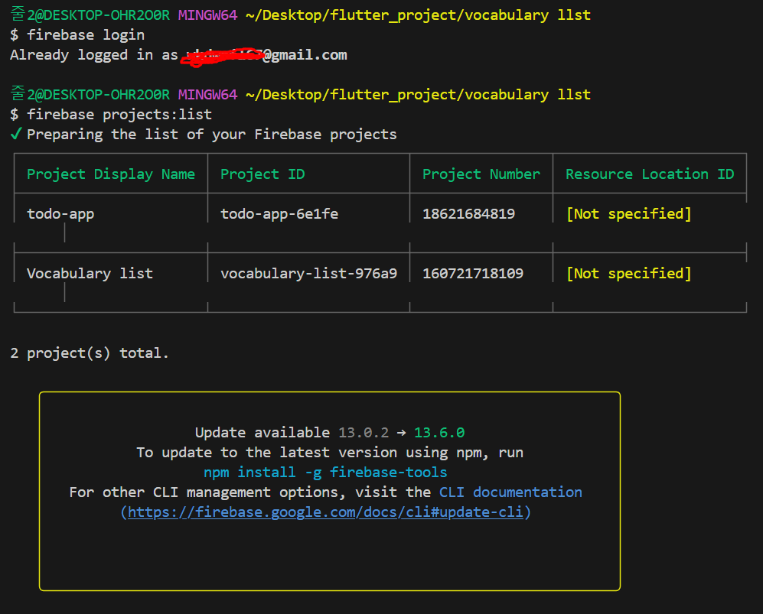
Task: Click the Not specified value for todo-app
Action: [x=629, y=213]
